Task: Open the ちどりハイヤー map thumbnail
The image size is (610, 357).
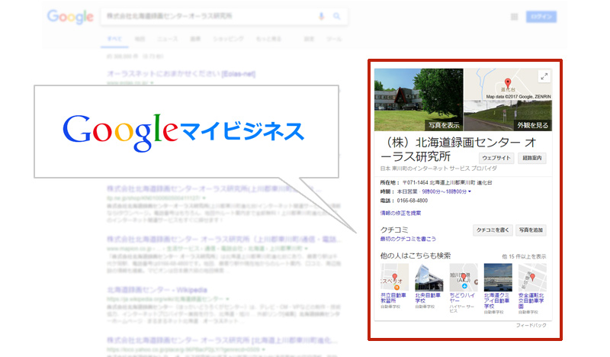Action: [464, 277]
